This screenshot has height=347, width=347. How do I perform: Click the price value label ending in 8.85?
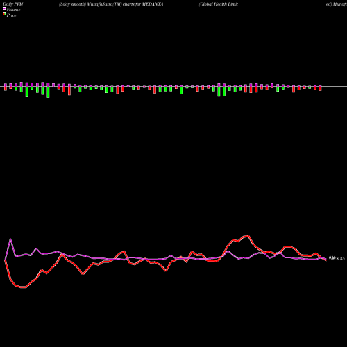click(337, 258)
